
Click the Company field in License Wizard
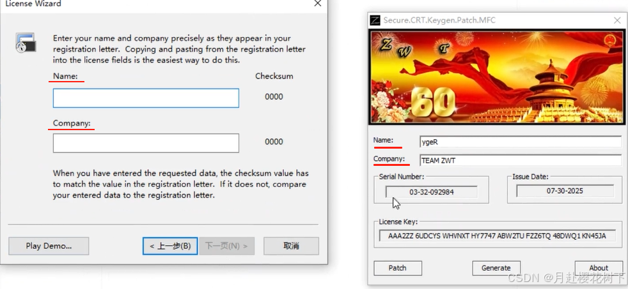point(146,143)
